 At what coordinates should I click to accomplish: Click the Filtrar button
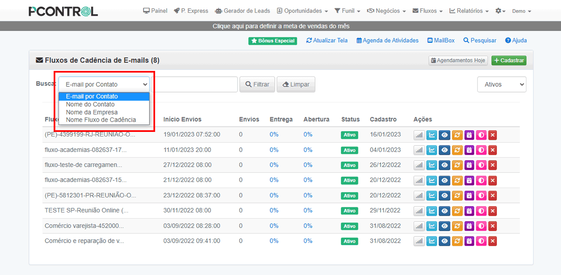click(x=257, y=84)
